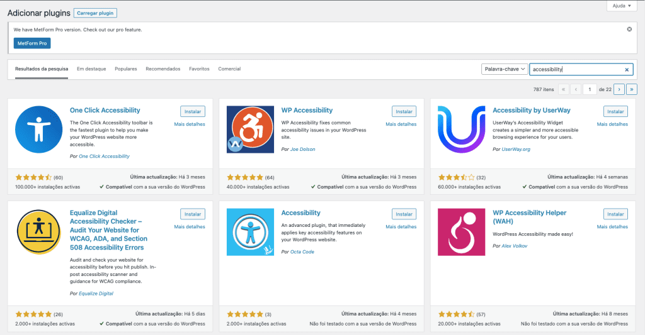The height and width of the screenshot is (335, 645).
Task: Go to previous results page arrow
Action: 576,89
